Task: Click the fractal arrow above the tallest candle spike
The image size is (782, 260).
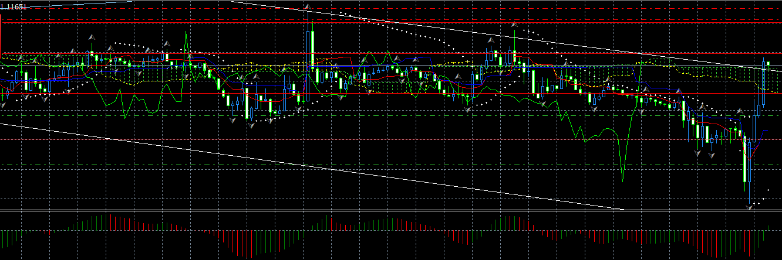Action: coord(308,7)
